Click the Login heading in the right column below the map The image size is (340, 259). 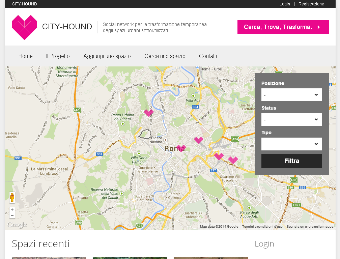[264, 244]
